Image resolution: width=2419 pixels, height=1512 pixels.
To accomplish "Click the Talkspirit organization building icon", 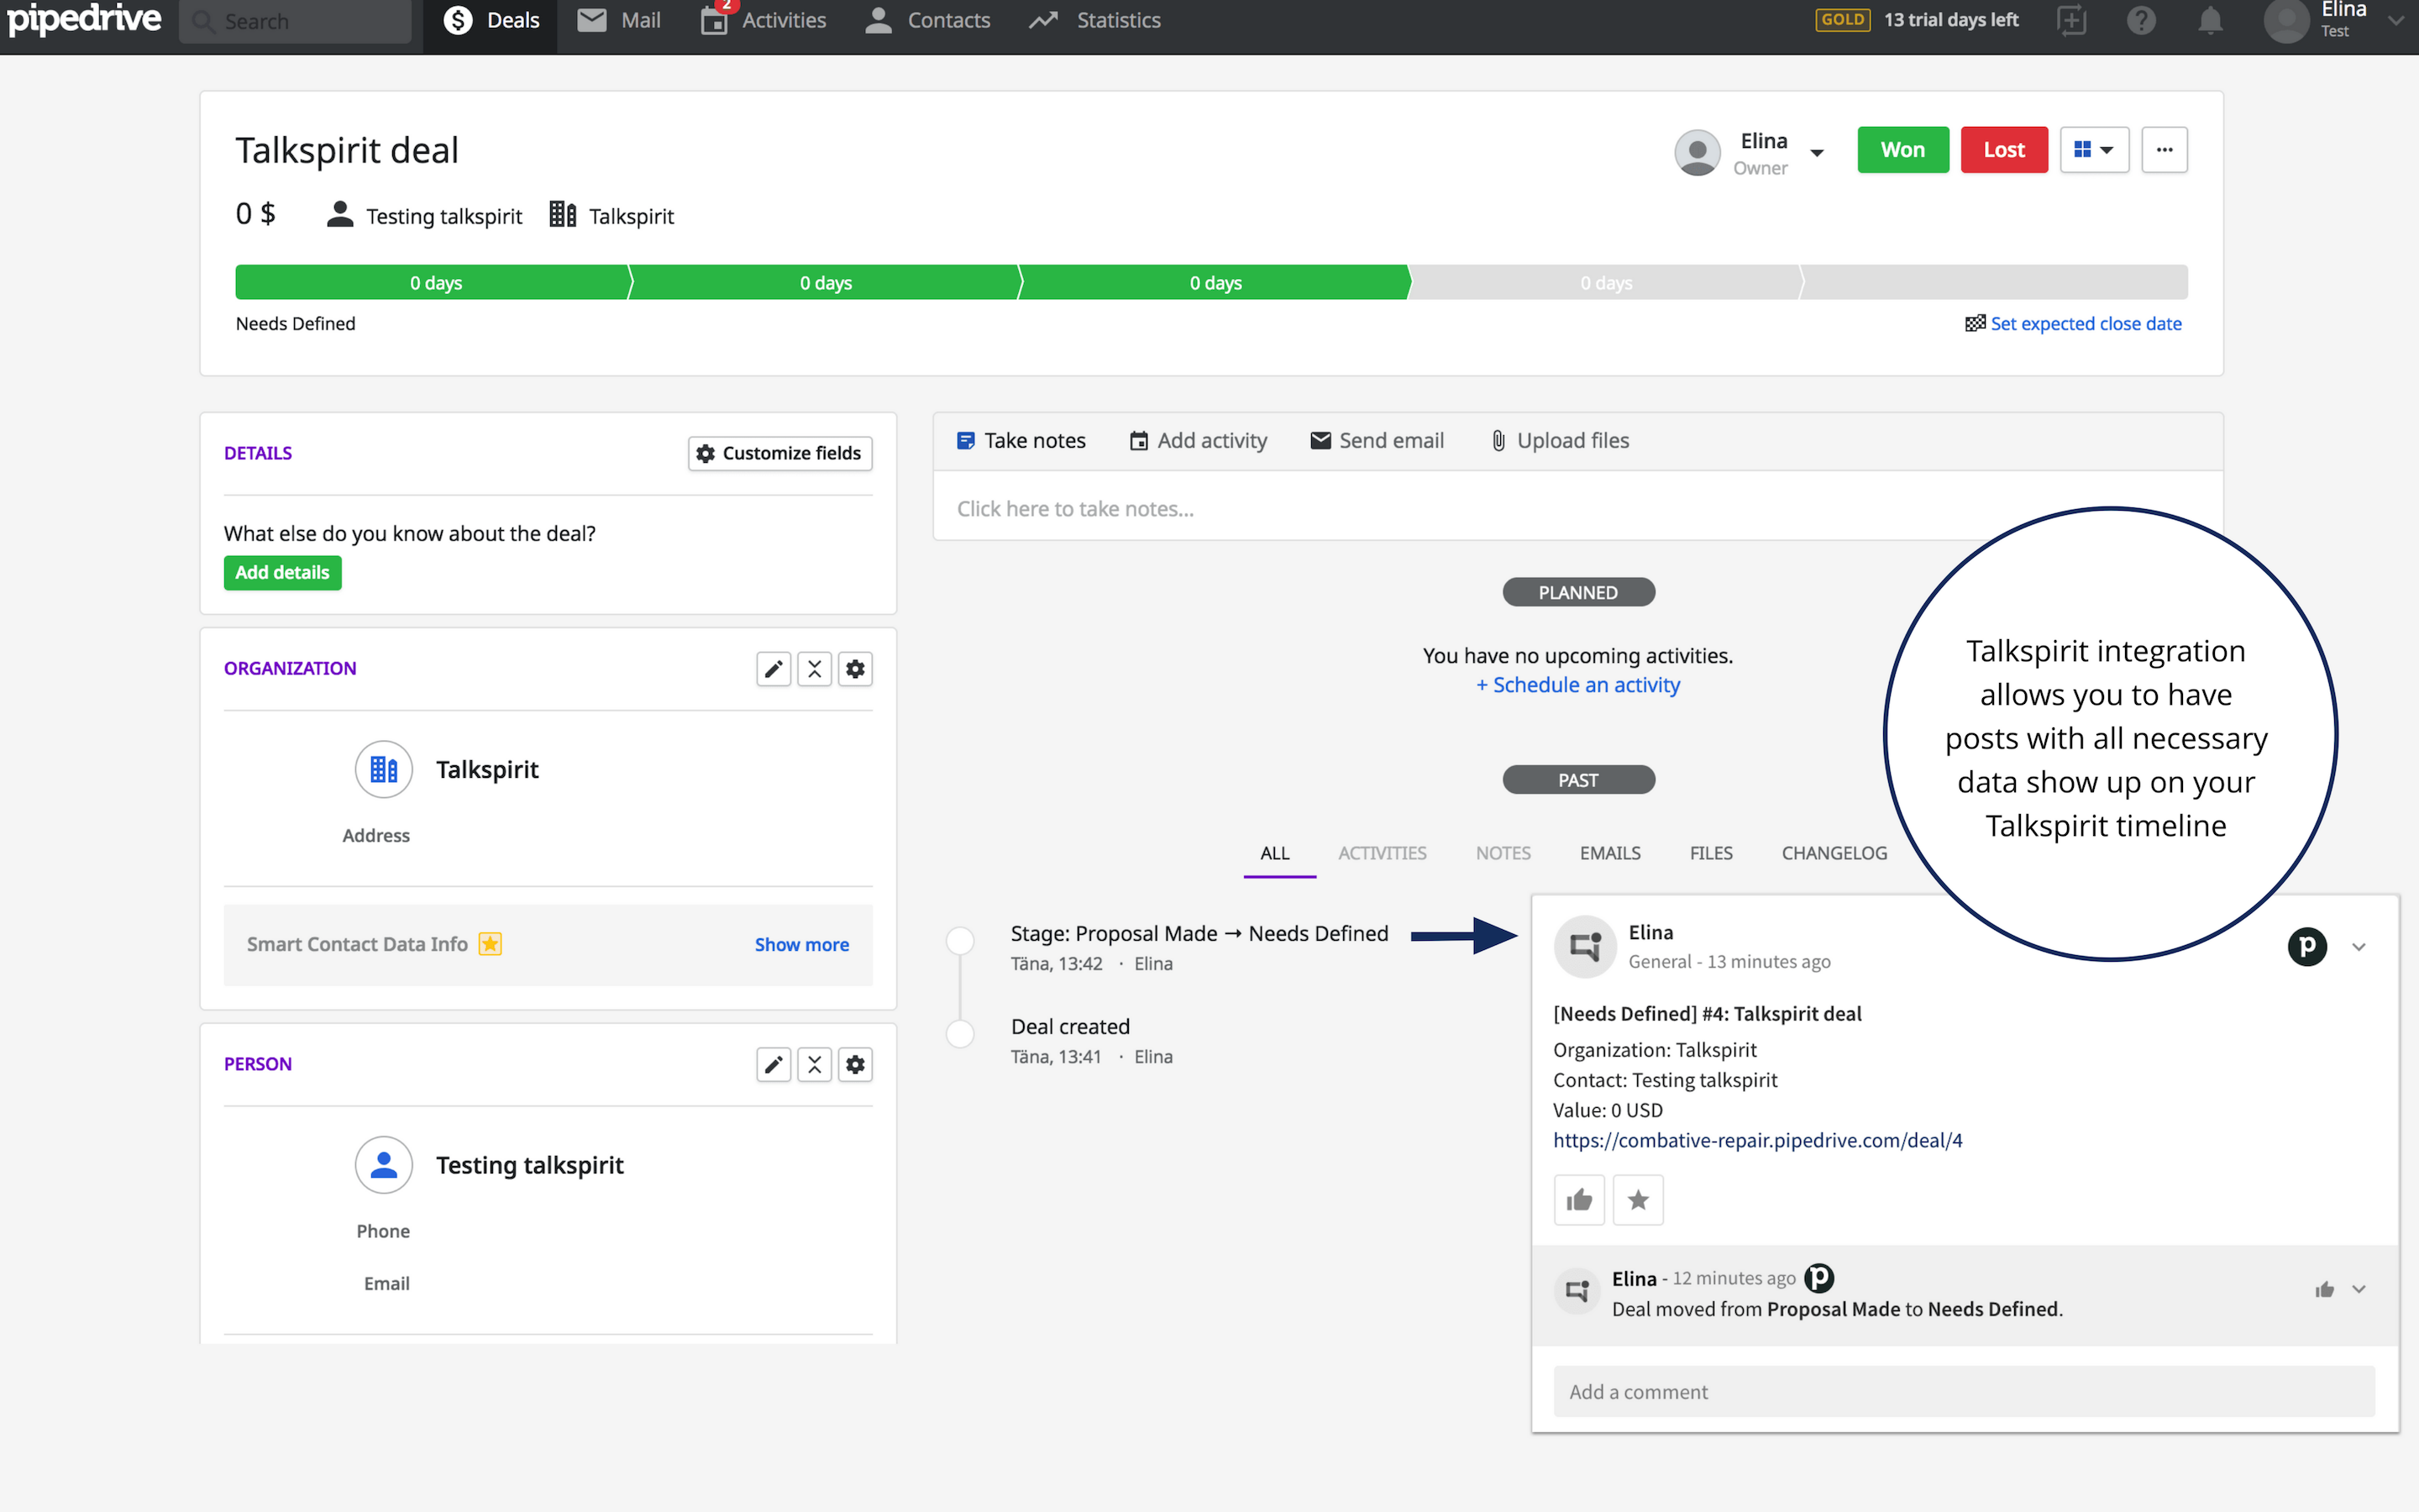I will 384,769.
